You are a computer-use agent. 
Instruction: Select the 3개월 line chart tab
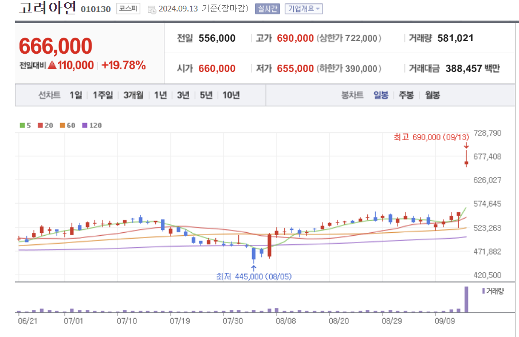[133, 95]
